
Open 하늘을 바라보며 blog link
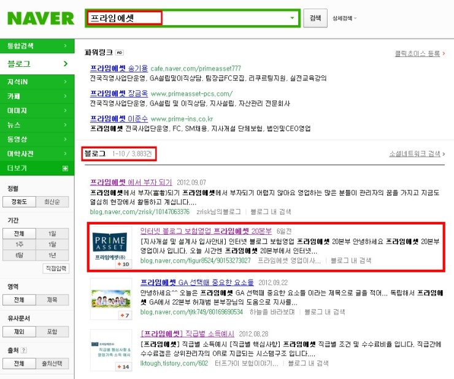(272, 312)
